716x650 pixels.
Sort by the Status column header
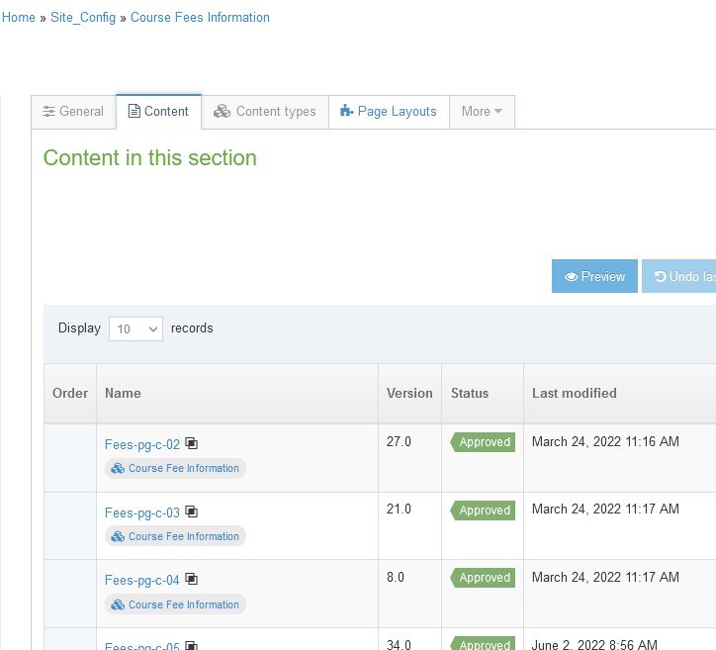click(483, 394)
